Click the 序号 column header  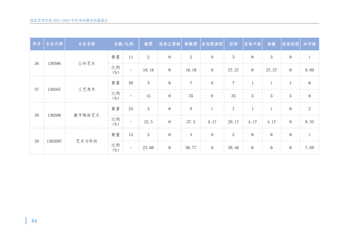point(36,44)
